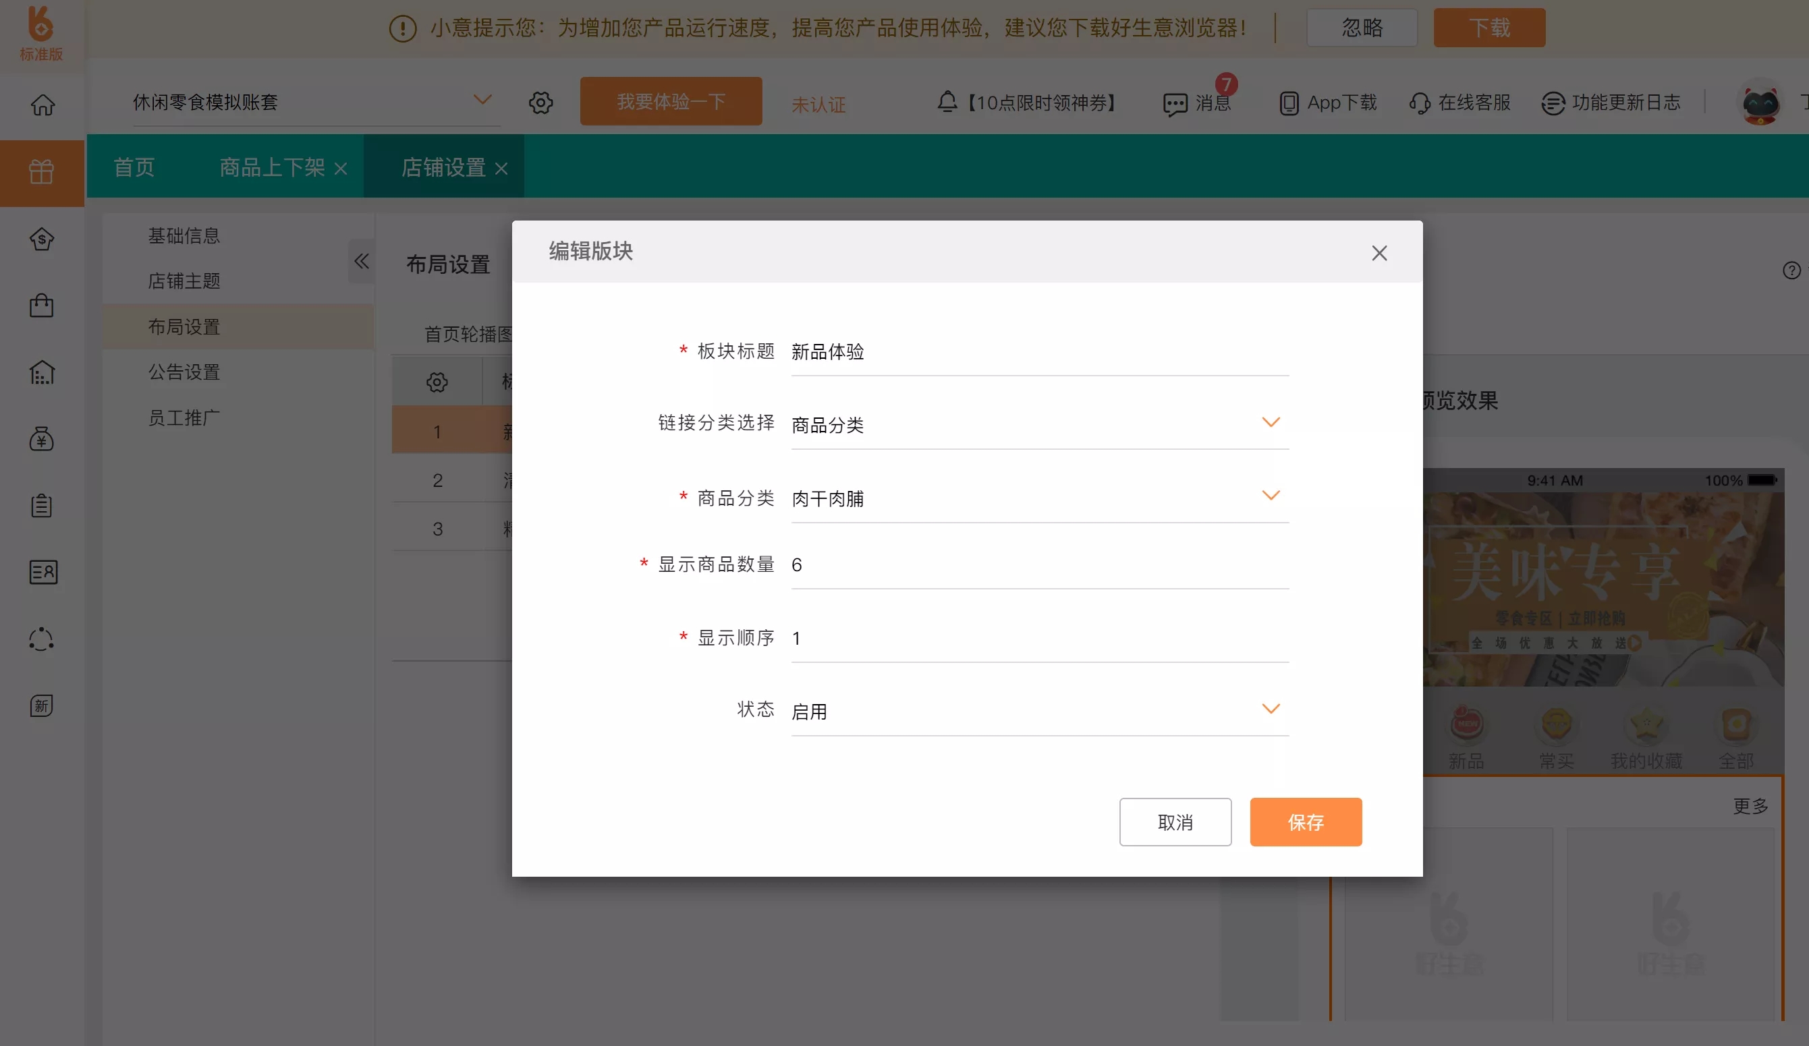Open the 休闲零食模拟账套 account dropdown
Image resolution: width=1809 pixels, height=1046 pixels.
click(x=316, y=102)
